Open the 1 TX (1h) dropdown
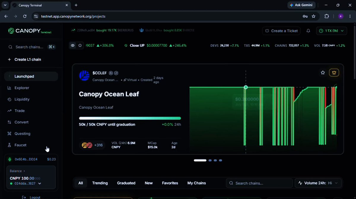Screen dimensions: 356x199 point(331,31)
